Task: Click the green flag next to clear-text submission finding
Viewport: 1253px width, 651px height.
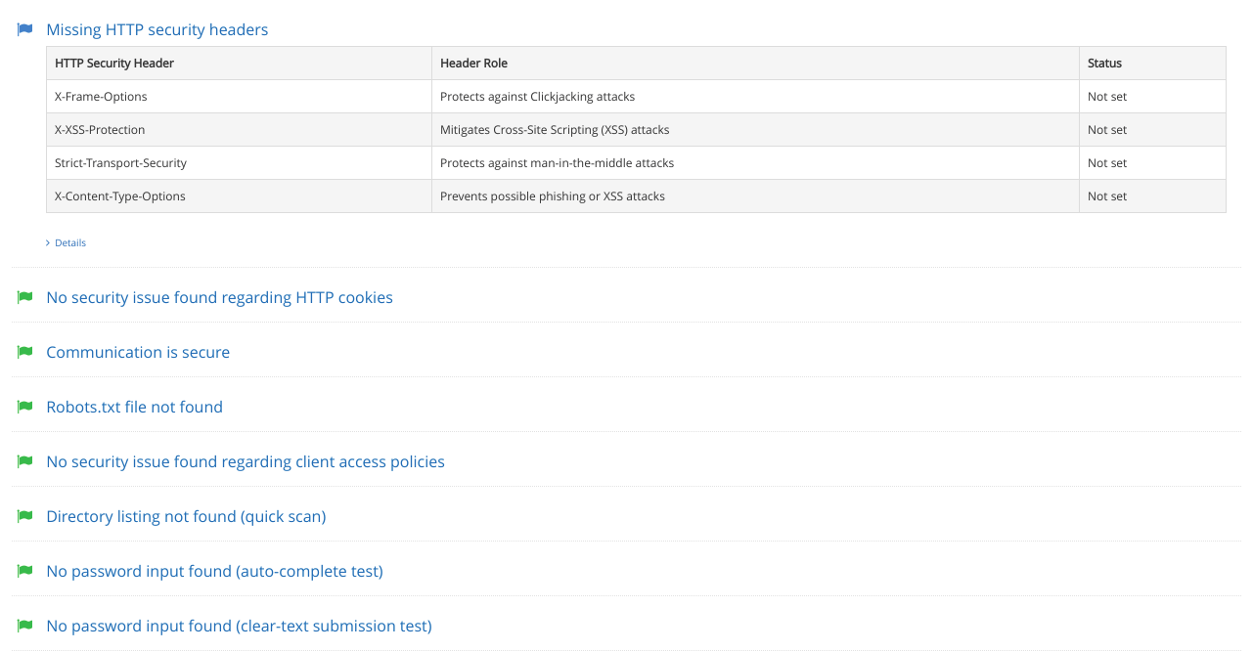Action: coord(24,626)
